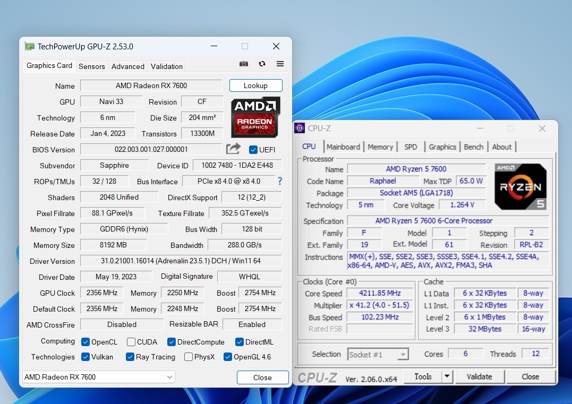
Task: Select the CPU tab in CPU-Z
Action: (x=309, y=146)
